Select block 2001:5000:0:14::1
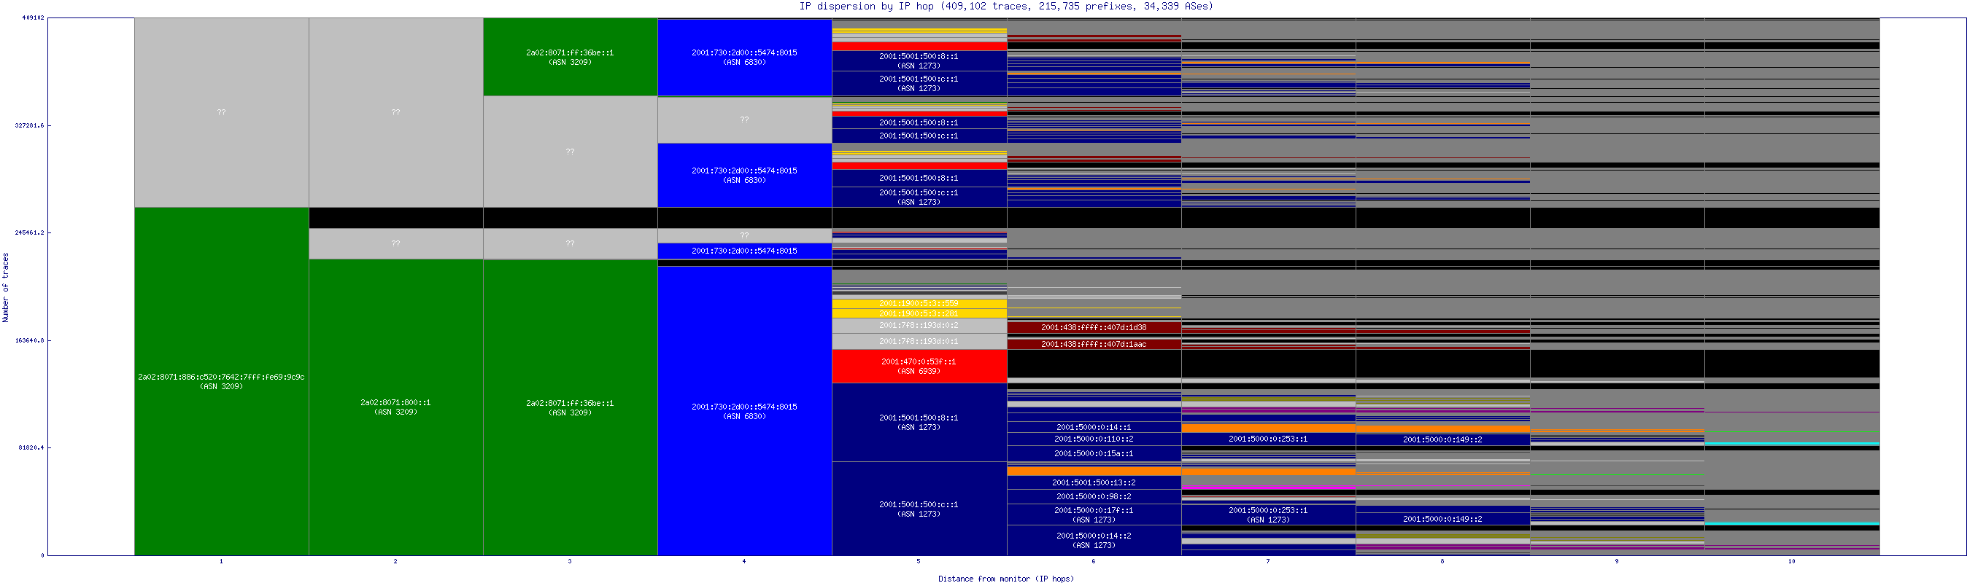 pyautogui.click(x=1094, y=427)
